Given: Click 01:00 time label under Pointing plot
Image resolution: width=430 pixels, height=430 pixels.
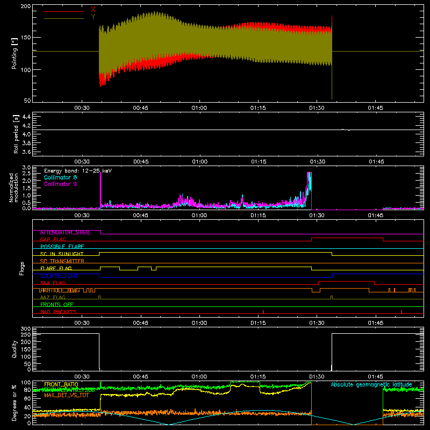Looking at the screenshot, I should 199,108.
